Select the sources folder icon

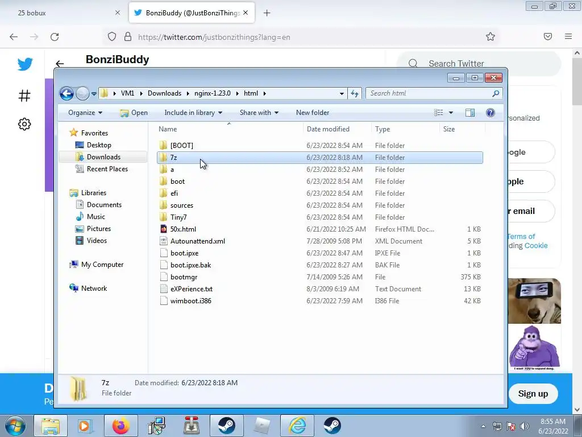pos(163,205)
